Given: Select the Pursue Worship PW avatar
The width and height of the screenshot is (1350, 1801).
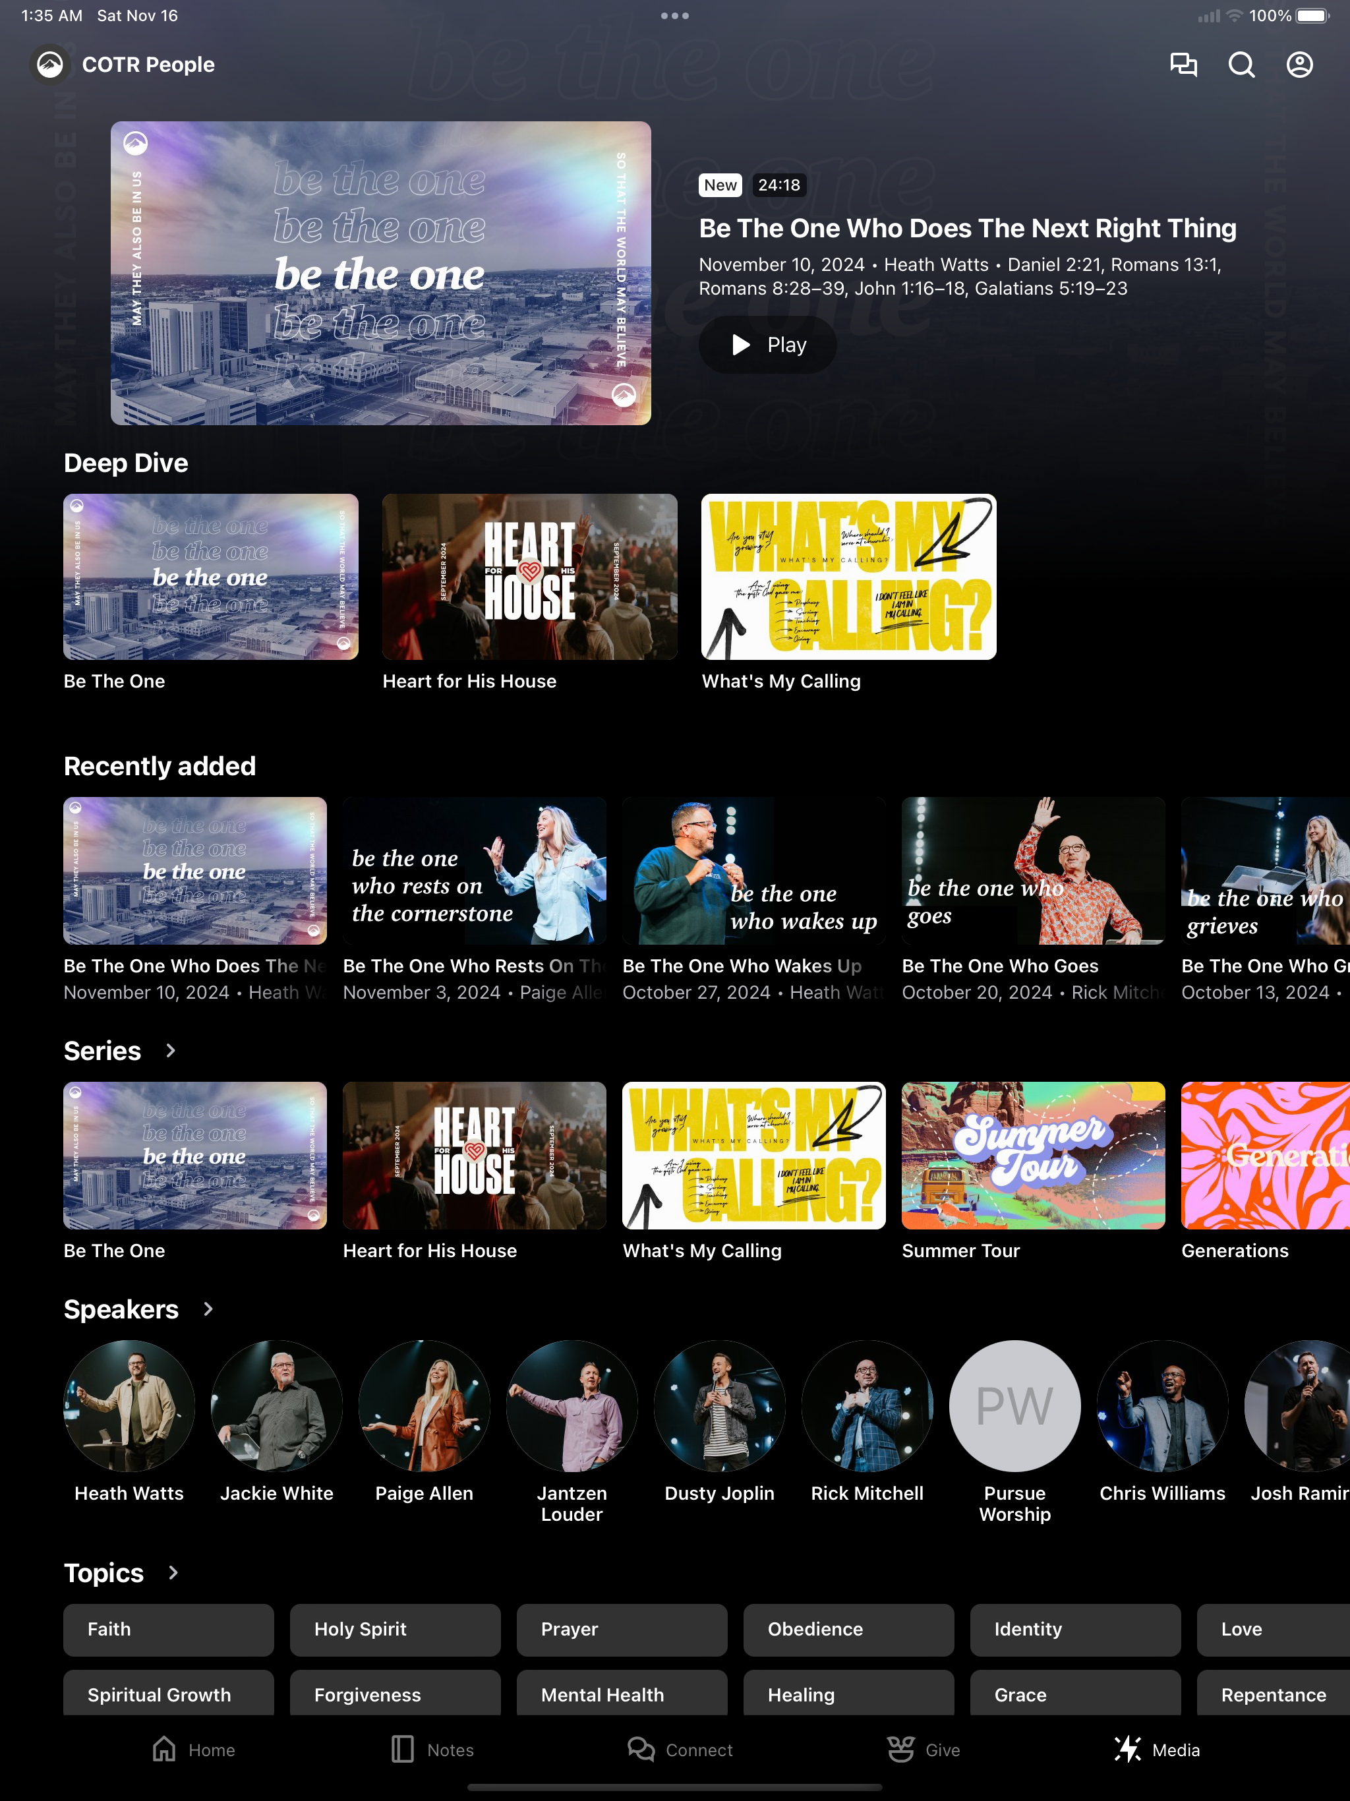Looking at the screenshot, I should [1014, 1406].
